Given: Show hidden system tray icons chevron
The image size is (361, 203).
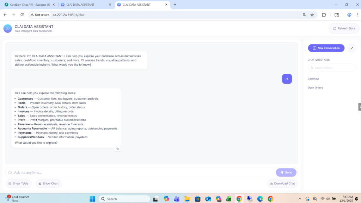Looking at the screenshot, I should (x=300, y=199).
